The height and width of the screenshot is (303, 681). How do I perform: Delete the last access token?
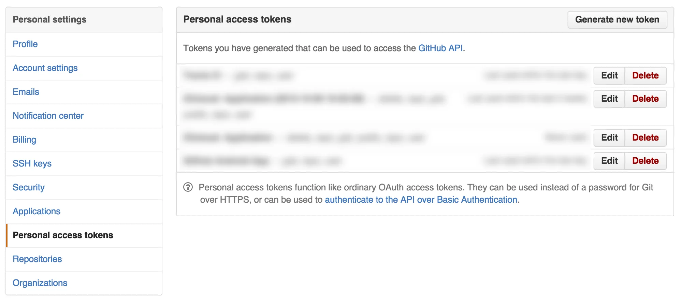pyautogui.click(x=645, y=161)
